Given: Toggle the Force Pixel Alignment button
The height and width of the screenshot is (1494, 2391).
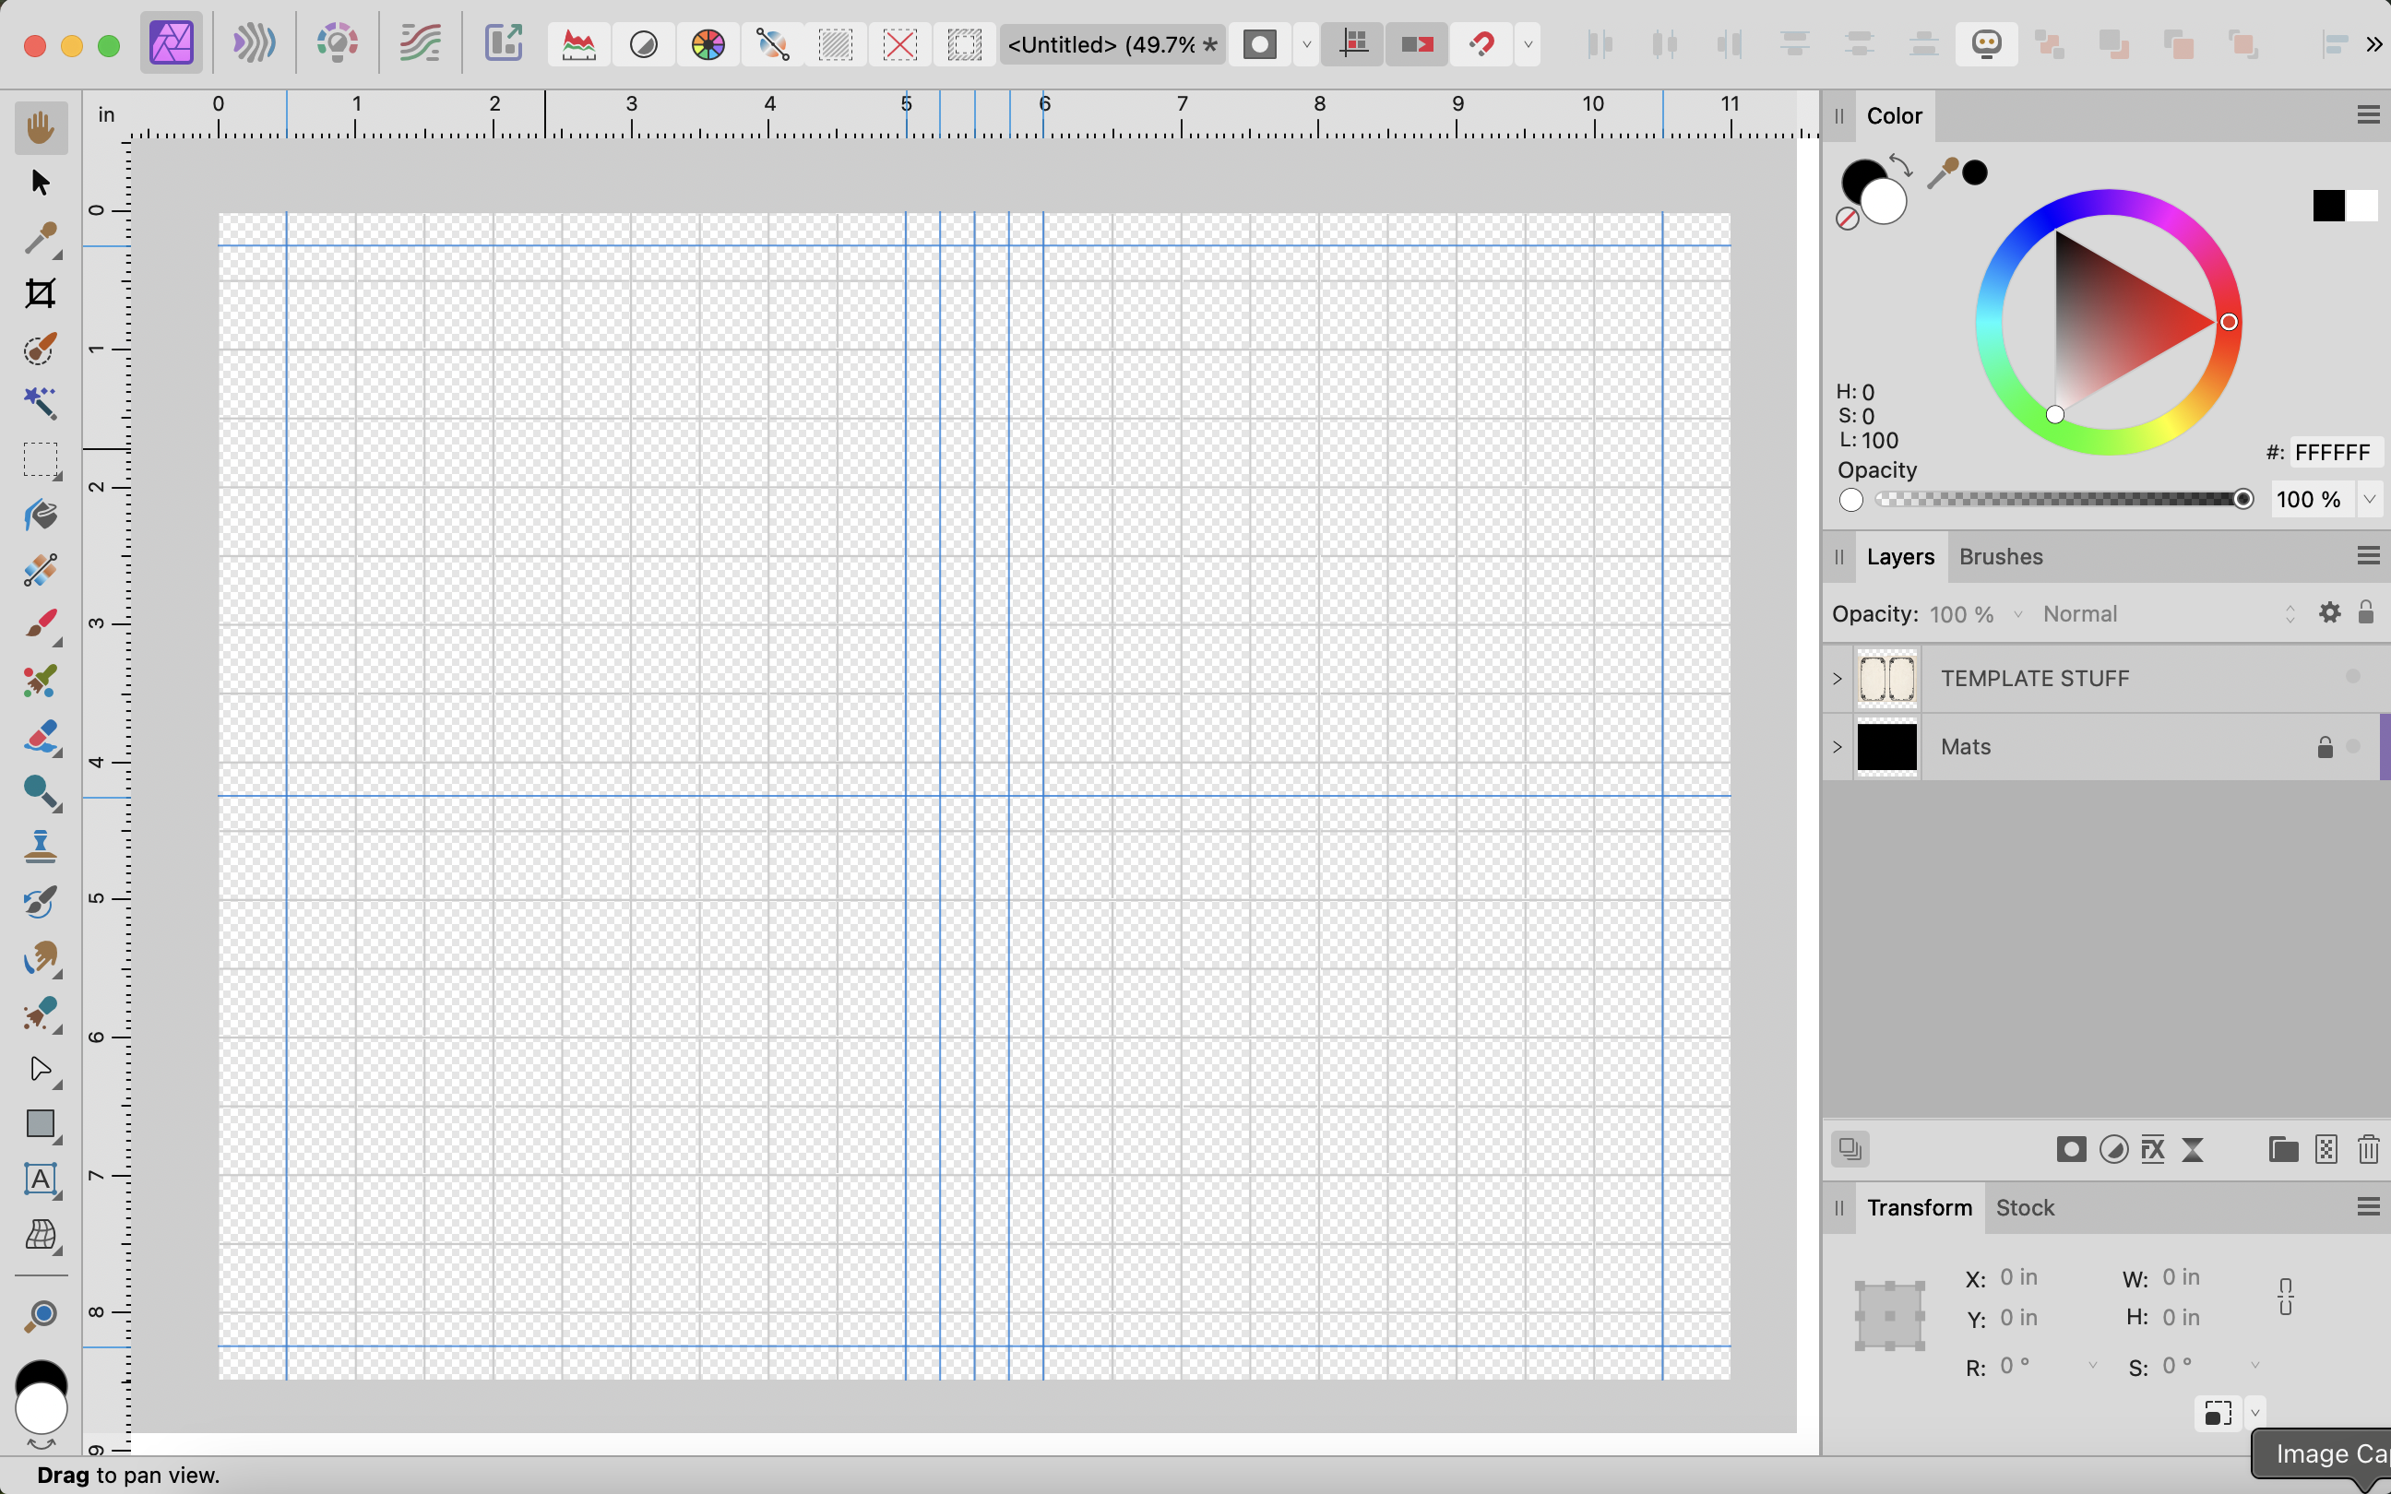Looking at the screenshot, I should point(1352,44).
